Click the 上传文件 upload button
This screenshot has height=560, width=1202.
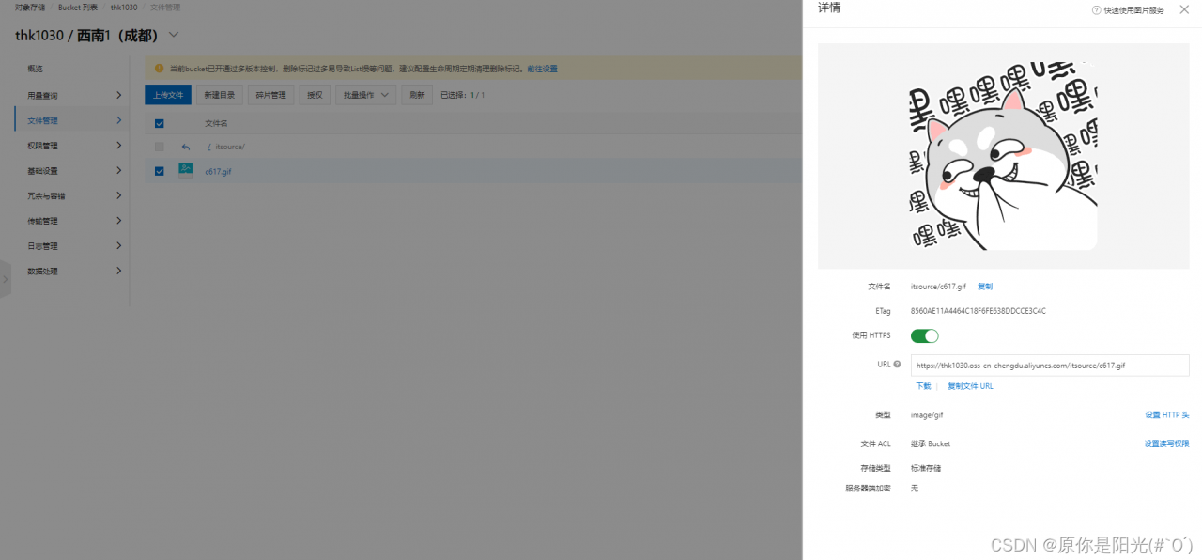pyautogui.click(x=168, y=94)
